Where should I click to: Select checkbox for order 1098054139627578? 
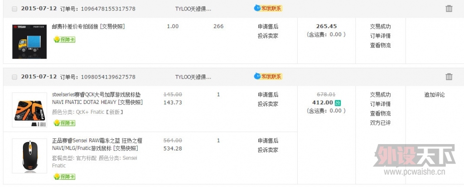click(x=14, y=77)
